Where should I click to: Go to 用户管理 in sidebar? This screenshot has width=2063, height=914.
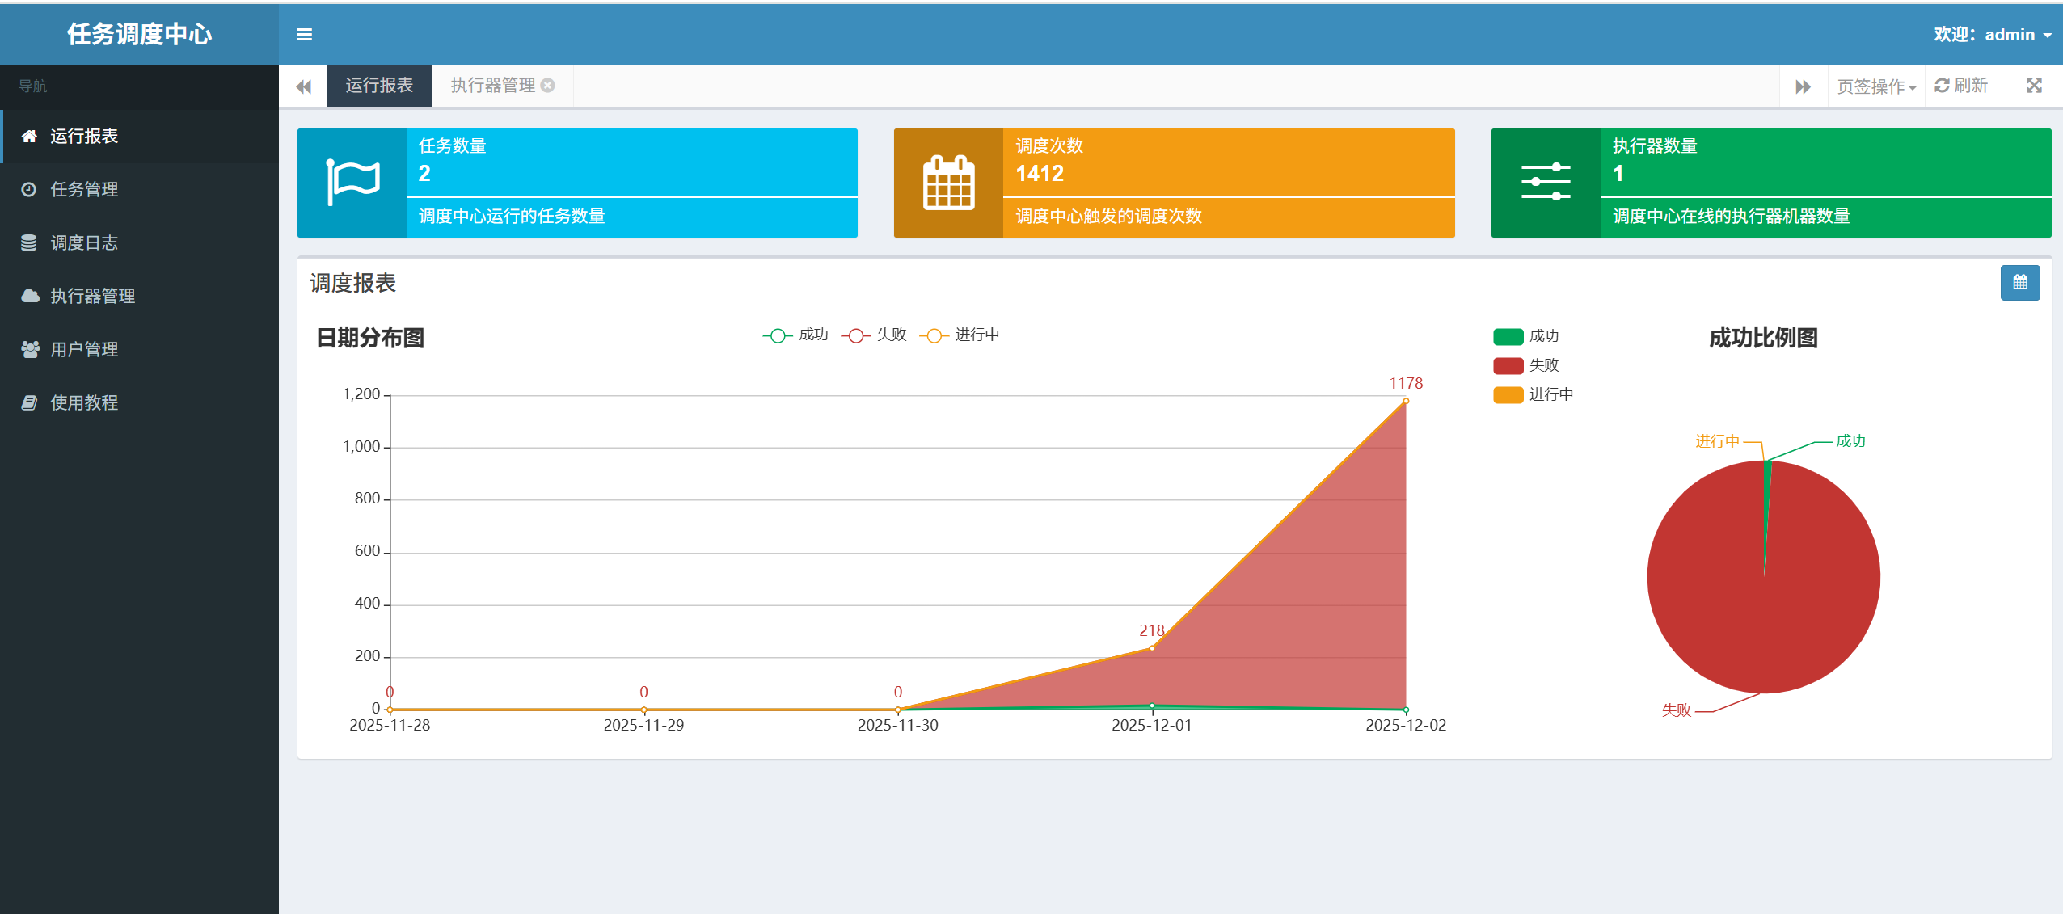(84, 349)
